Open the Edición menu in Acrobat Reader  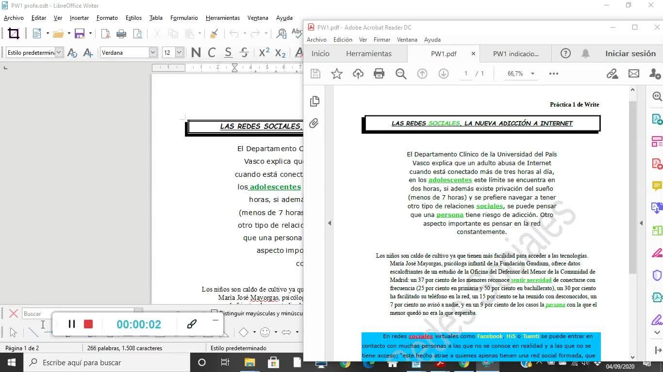point(343,40)
